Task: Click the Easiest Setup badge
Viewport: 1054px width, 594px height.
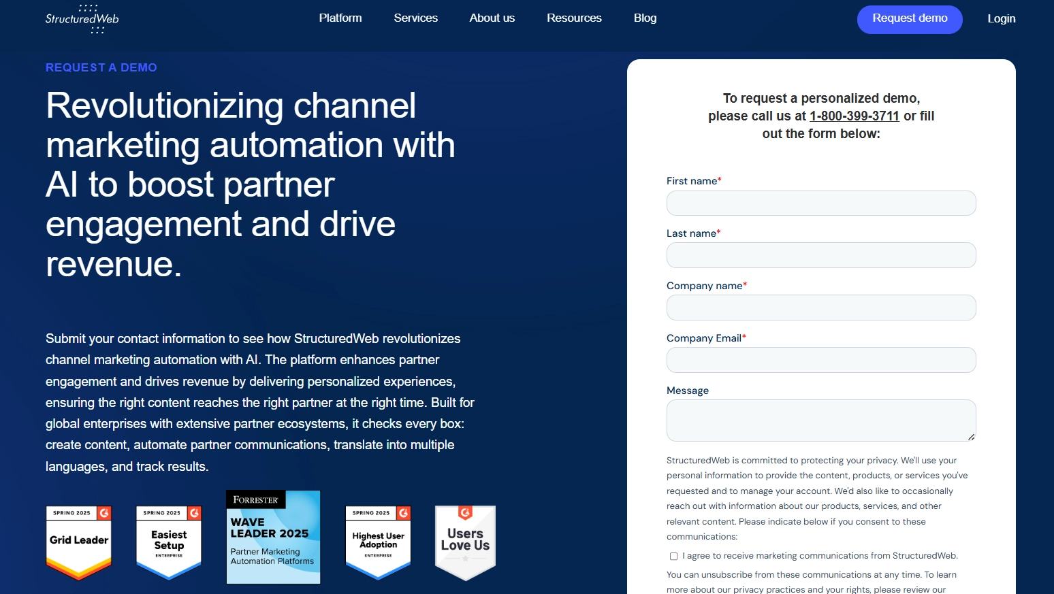Action: pyautogui.click(x=169, y=543)
